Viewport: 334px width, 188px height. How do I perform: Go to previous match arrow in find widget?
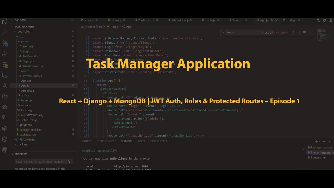click(294, 33)
